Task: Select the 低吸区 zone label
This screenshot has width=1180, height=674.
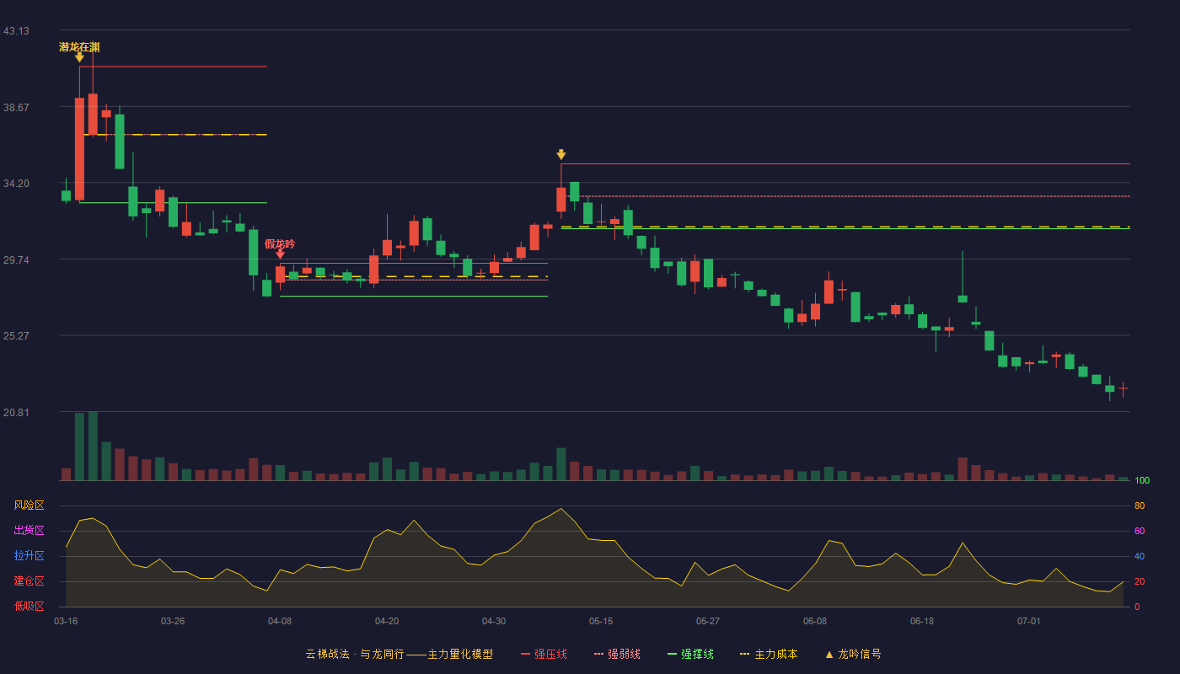Action: 29,606
